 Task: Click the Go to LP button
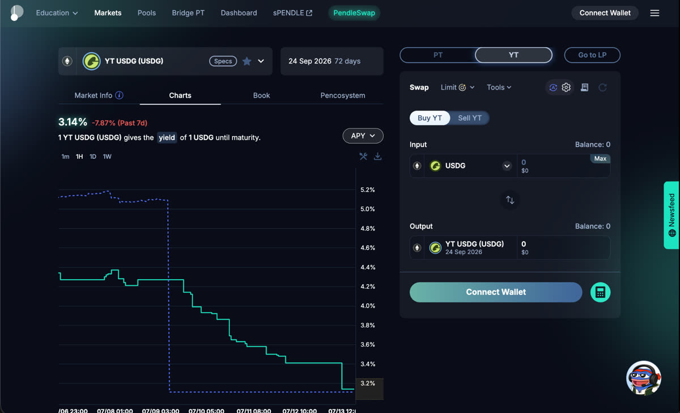(592, 55)
